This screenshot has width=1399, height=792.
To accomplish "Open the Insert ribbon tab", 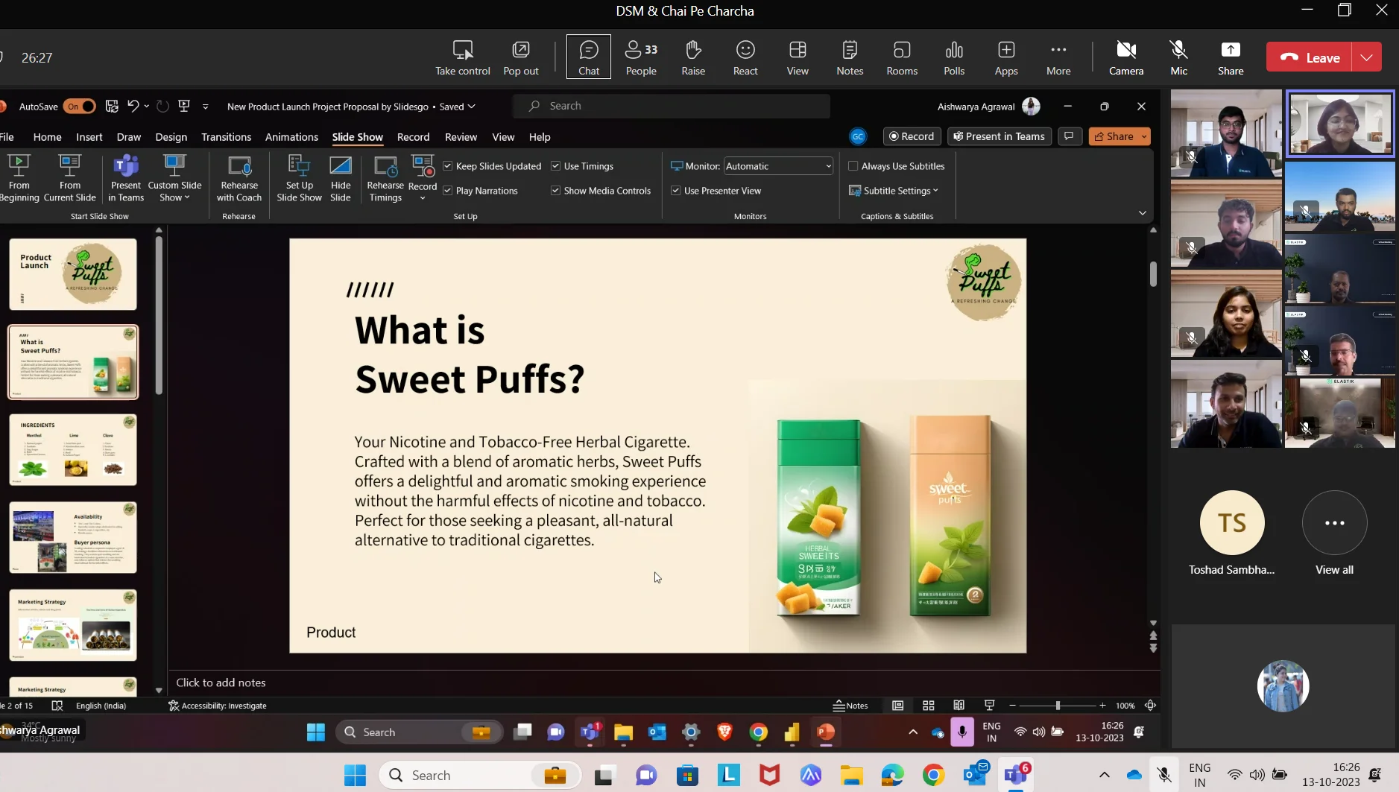I will click(89, 137).
